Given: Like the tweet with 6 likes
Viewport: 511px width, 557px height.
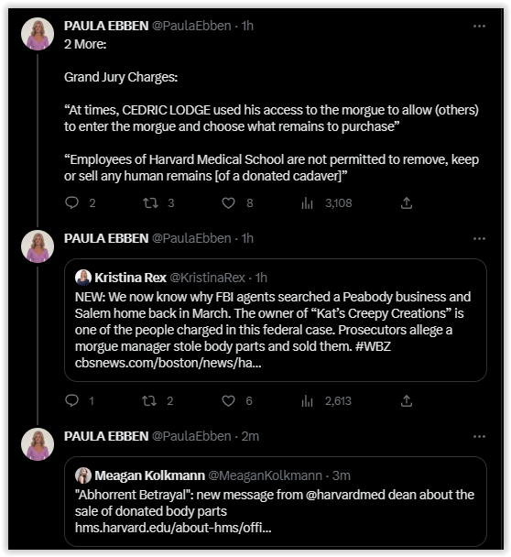Looking at the screenshot, I should tap(228, 400).
